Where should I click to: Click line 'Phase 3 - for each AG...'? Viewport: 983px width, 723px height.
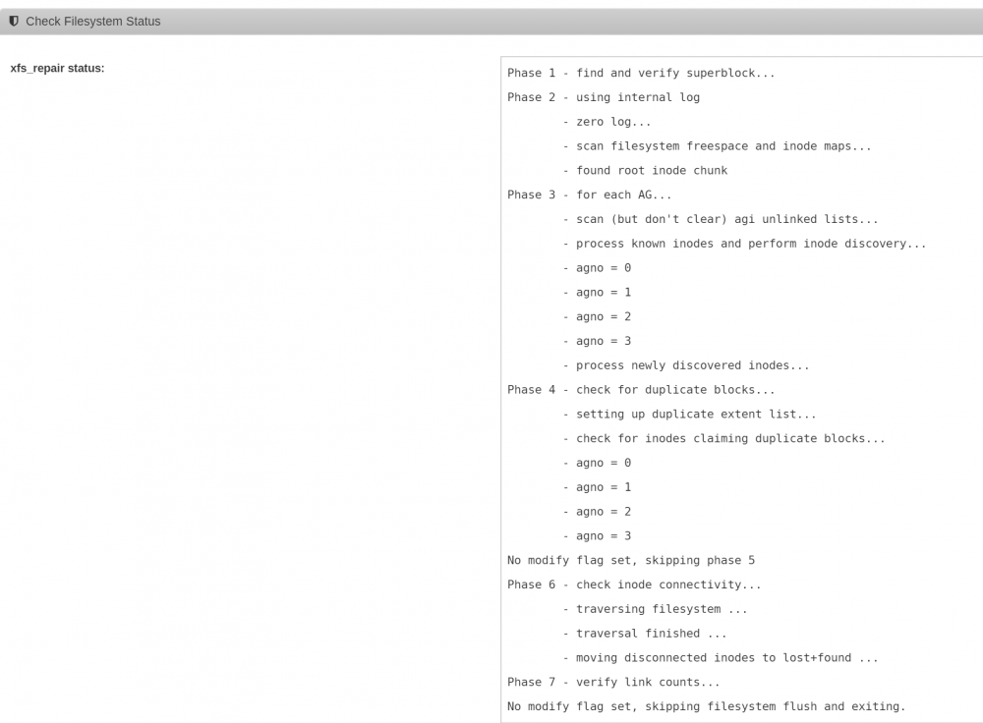click(x=589, y=195)
